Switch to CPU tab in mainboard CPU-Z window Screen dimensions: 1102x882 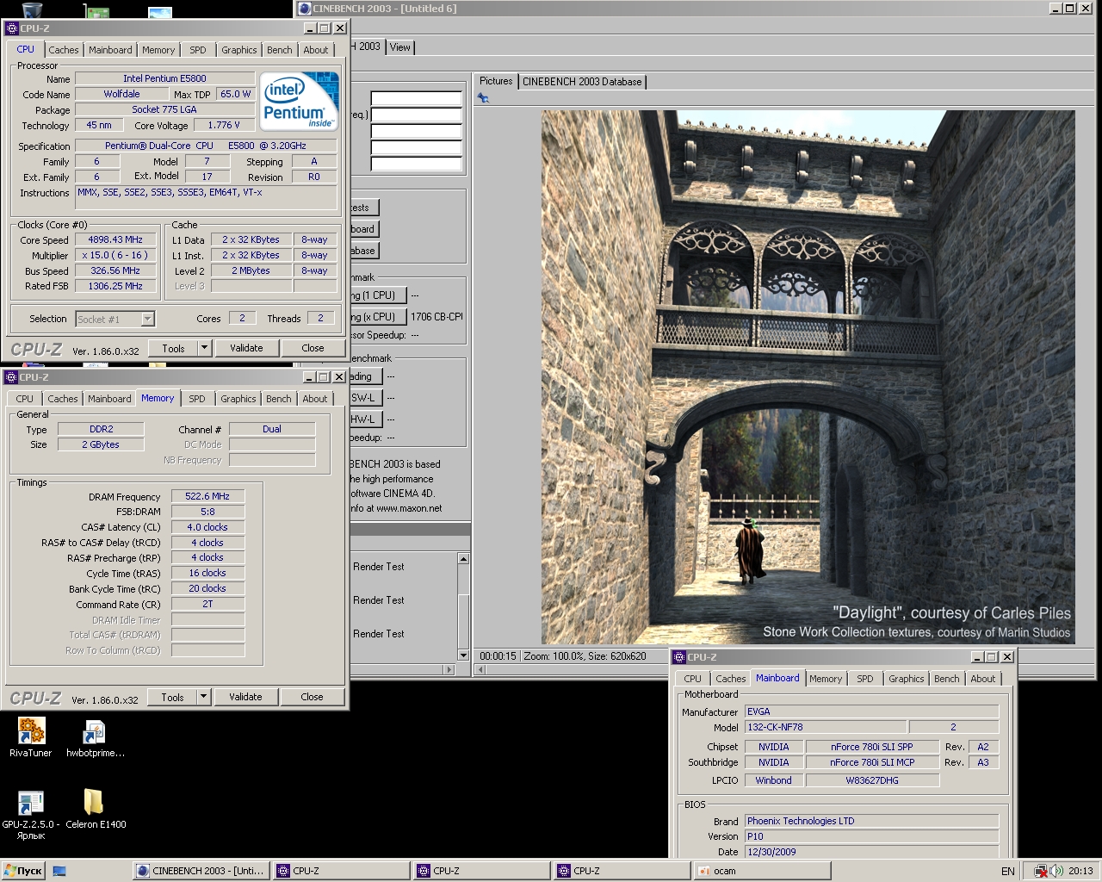point(693,679)
